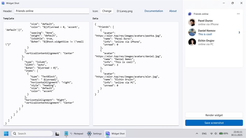Select Pavel Durov's avatar in the widget
Screen dimensions: 246x138
pyautogui.click(x=192, y=22)
